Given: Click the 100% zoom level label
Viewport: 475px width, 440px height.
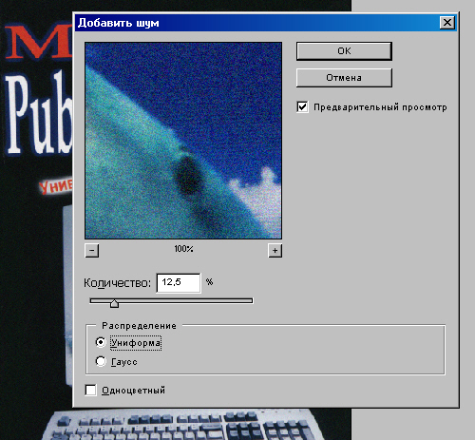Looking at the screenshot, I should 183,249.
